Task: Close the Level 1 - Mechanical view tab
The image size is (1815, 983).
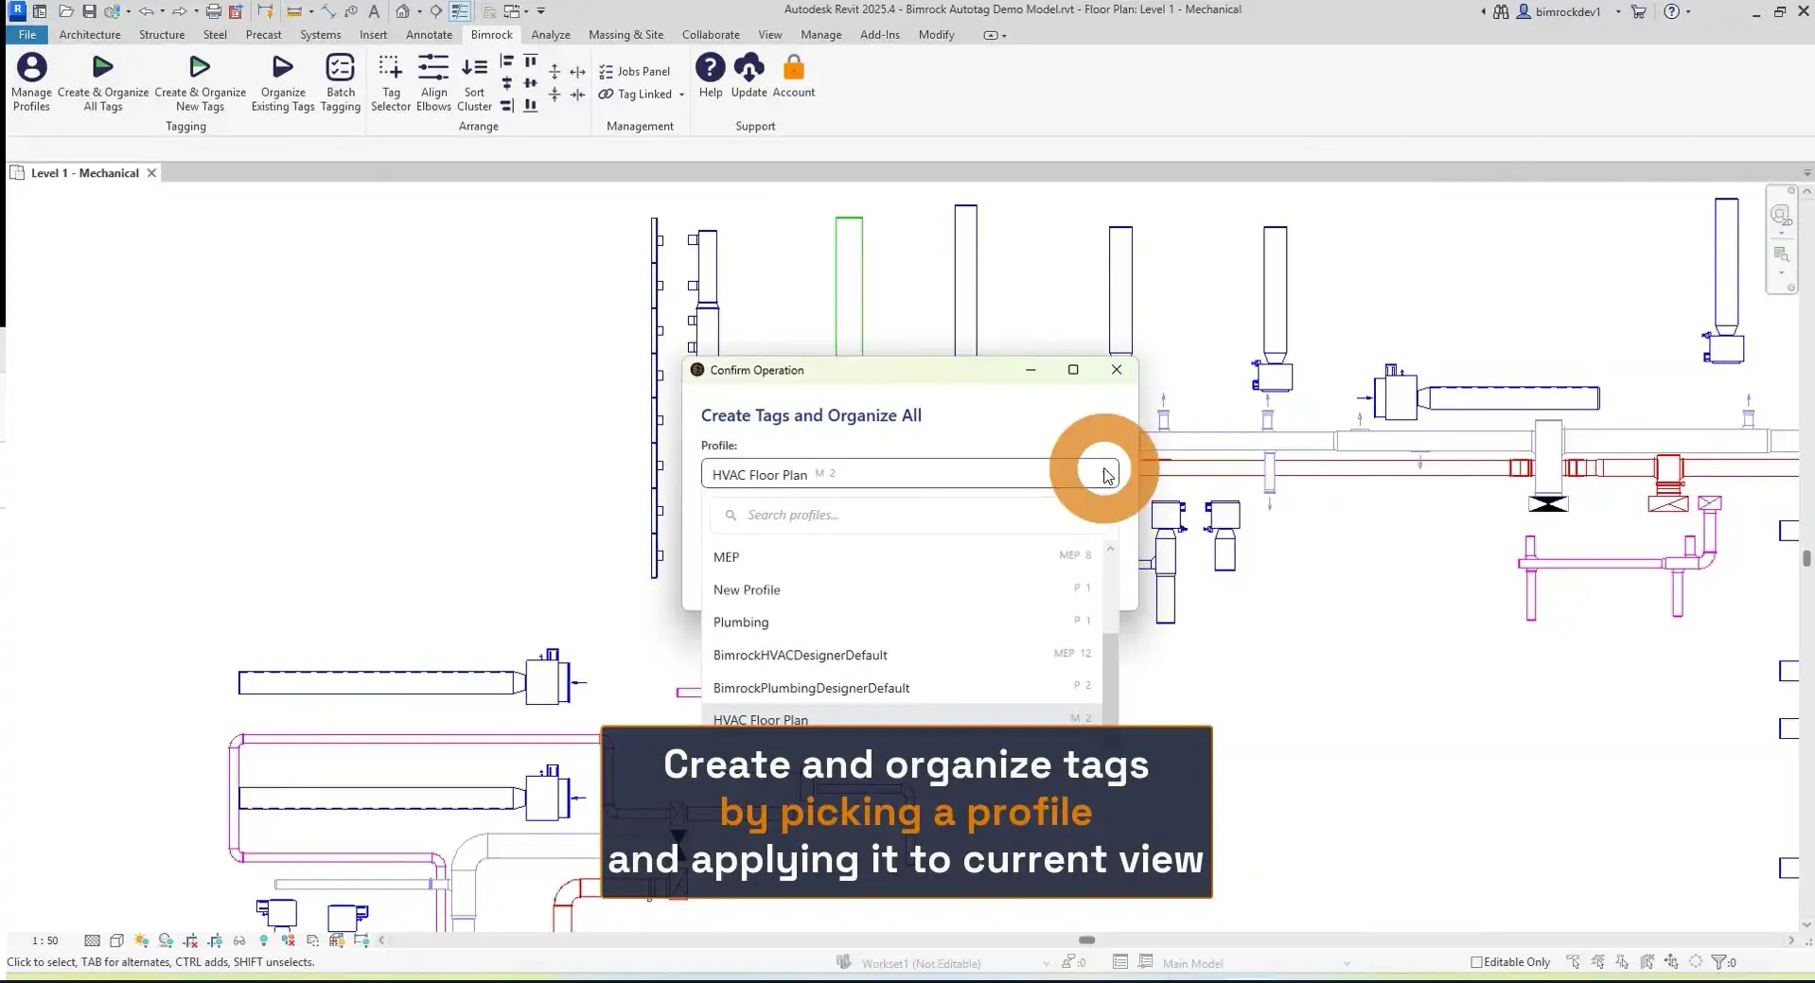Action: [151, 173]
